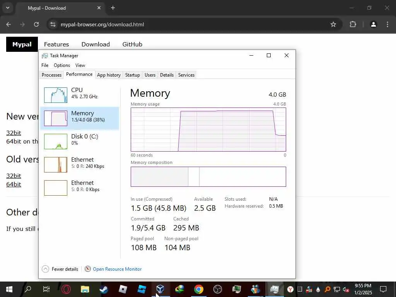Open the Chrome profile icon

pyautogui.click(x=374, y=24)
